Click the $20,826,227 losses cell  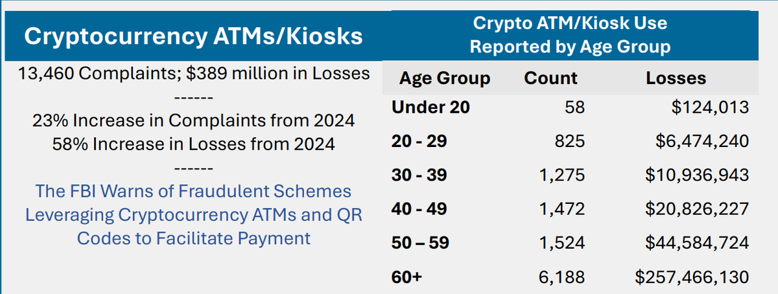[698, 209]
